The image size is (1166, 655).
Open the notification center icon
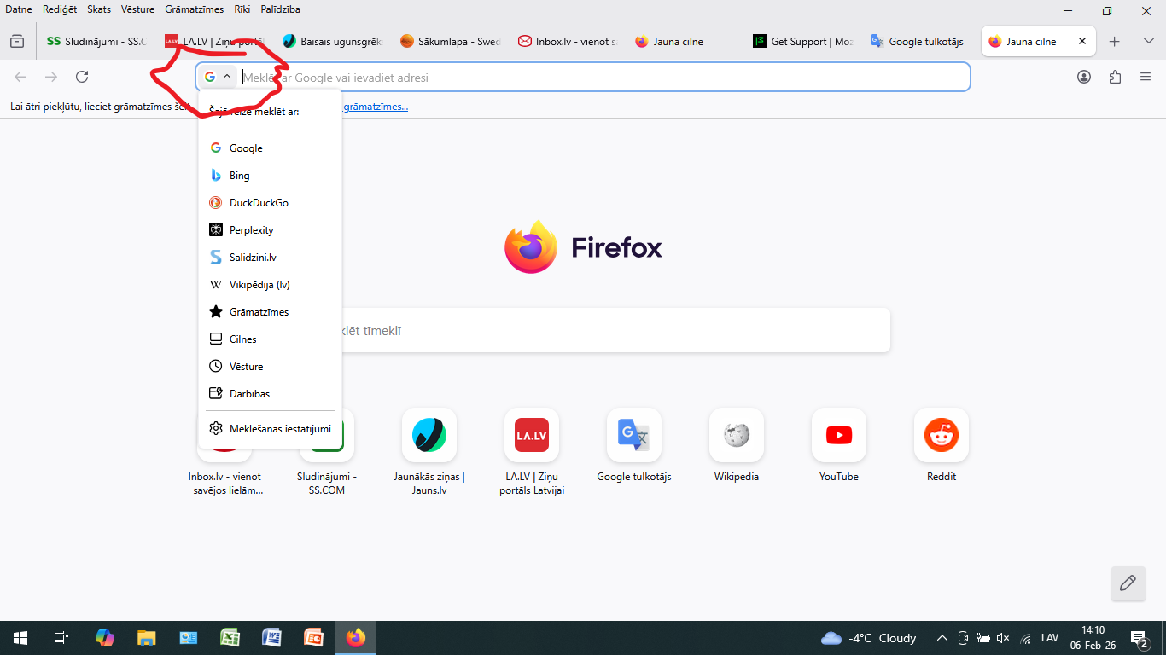click(1139, 638)
